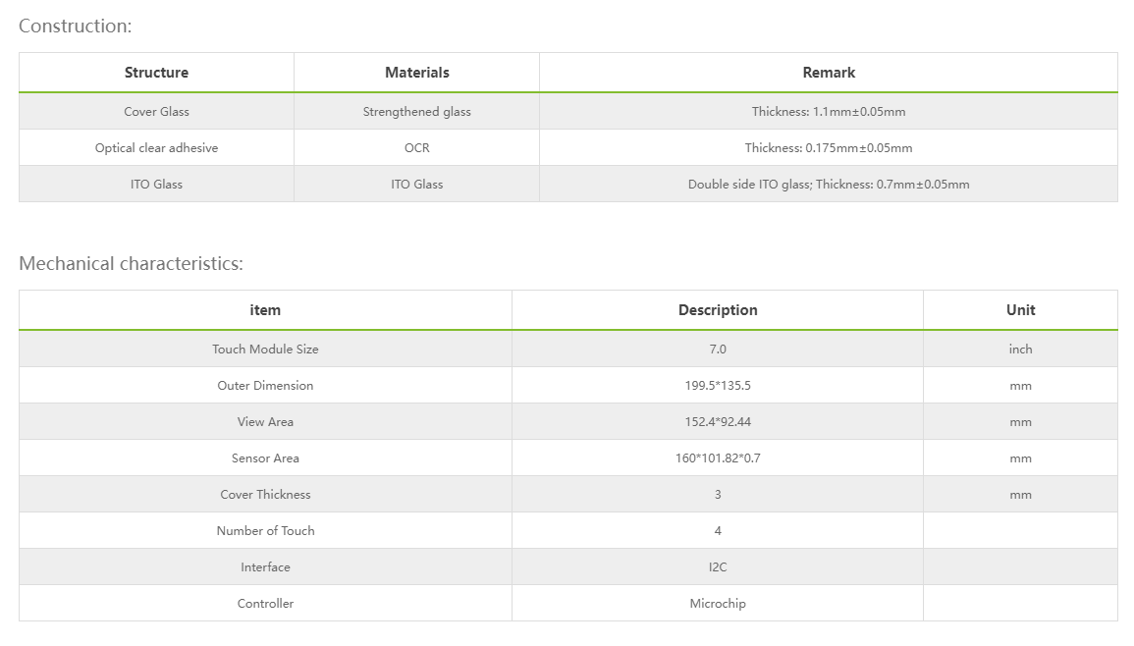Click the Construction section heading

coord(76,27)
